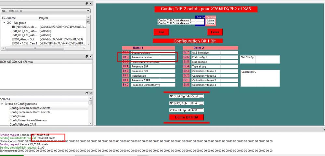
Task: Click the Type airbag value field
Action: point(229,66)
